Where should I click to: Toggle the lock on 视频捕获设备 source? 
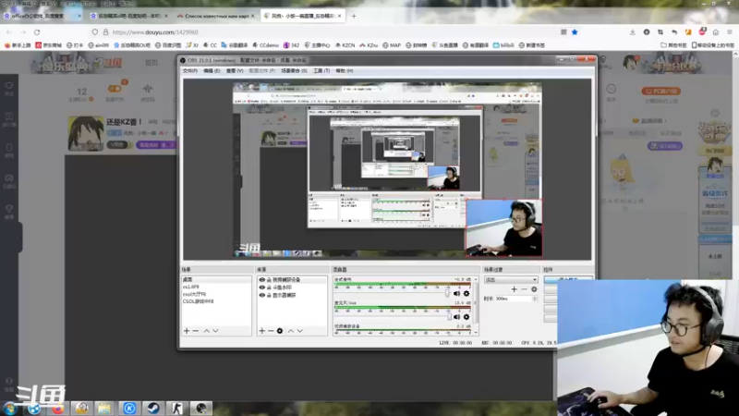tap(269, 280)
